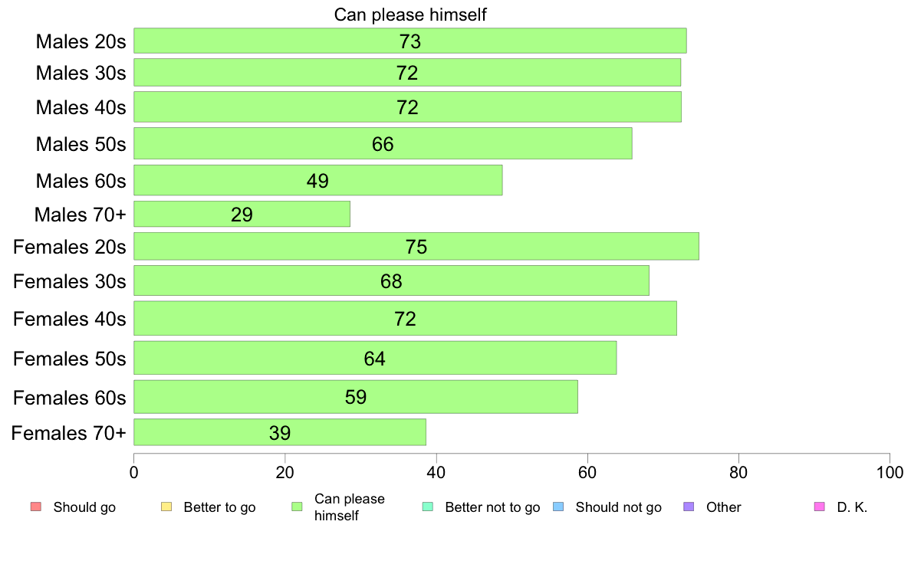Click the Can please himself chart title
This screenshot has height=564, width=911.
(410, 15)
